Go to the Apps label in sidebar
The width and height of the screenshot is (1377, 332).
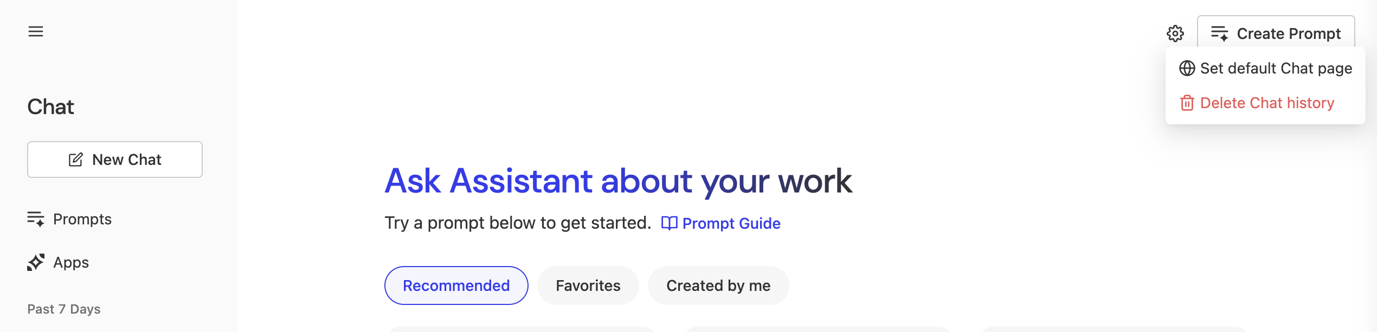[71, 262]
